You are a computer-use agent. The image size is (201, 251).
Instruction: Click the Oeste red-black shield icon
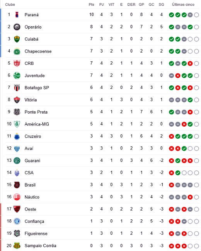17,209
